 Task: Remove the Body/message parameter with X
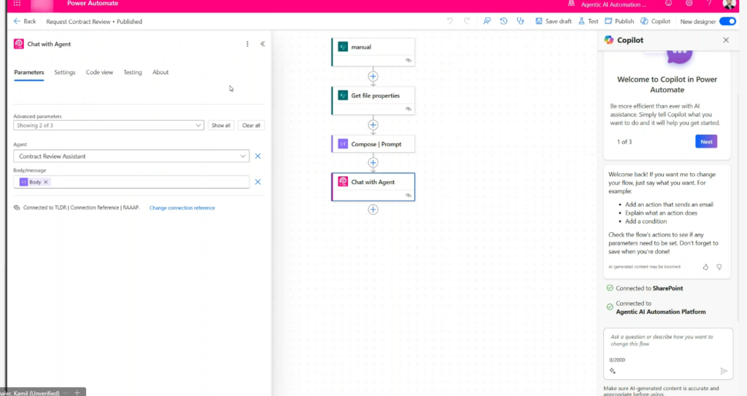tap(258, 182)
